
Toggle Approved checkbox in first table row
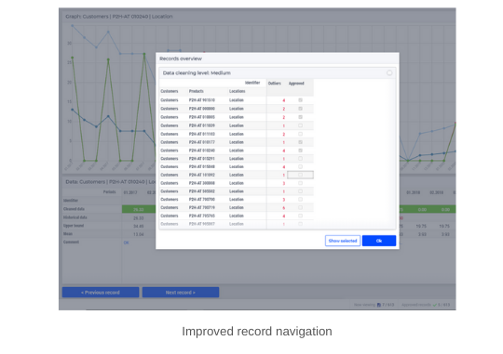point(300,100)
